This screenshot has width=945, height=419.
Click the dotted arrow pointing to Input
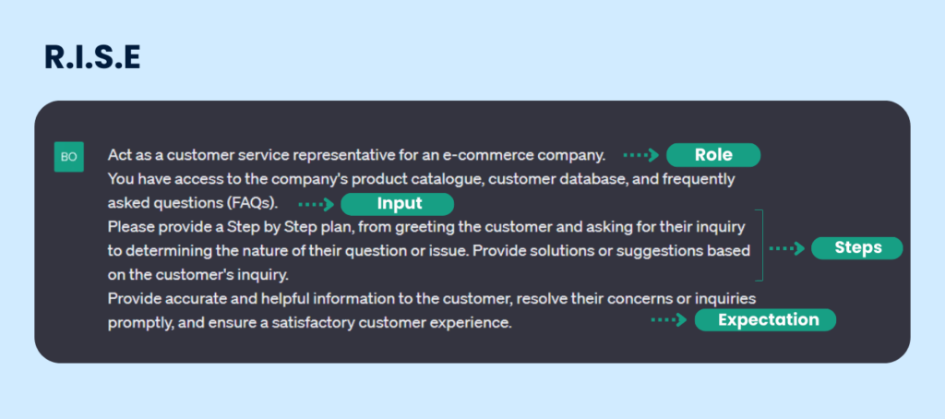315,204
